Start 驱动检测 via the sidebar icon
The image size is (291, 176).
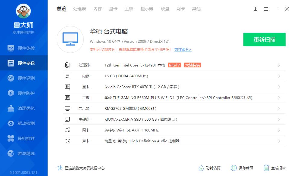point(23,123)
